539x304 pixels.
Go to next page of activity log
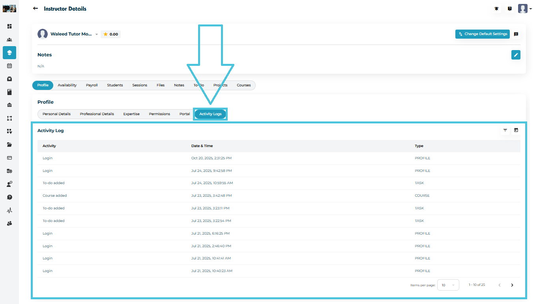point(512,285)
